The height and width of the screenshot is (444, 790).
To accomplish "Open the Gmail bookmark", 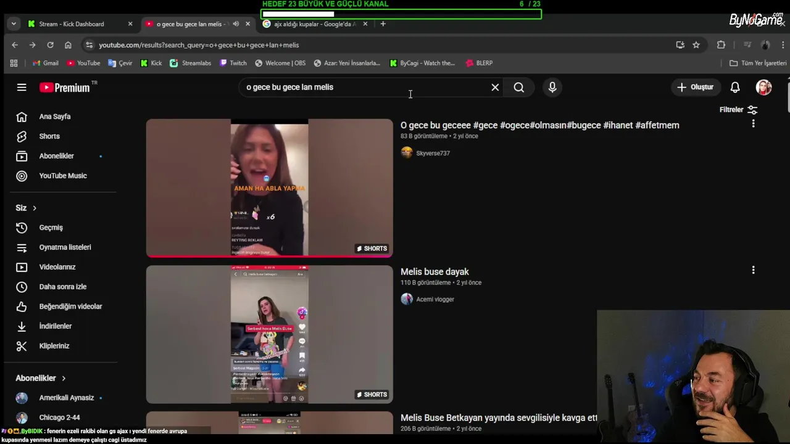I will coord(46,63).
